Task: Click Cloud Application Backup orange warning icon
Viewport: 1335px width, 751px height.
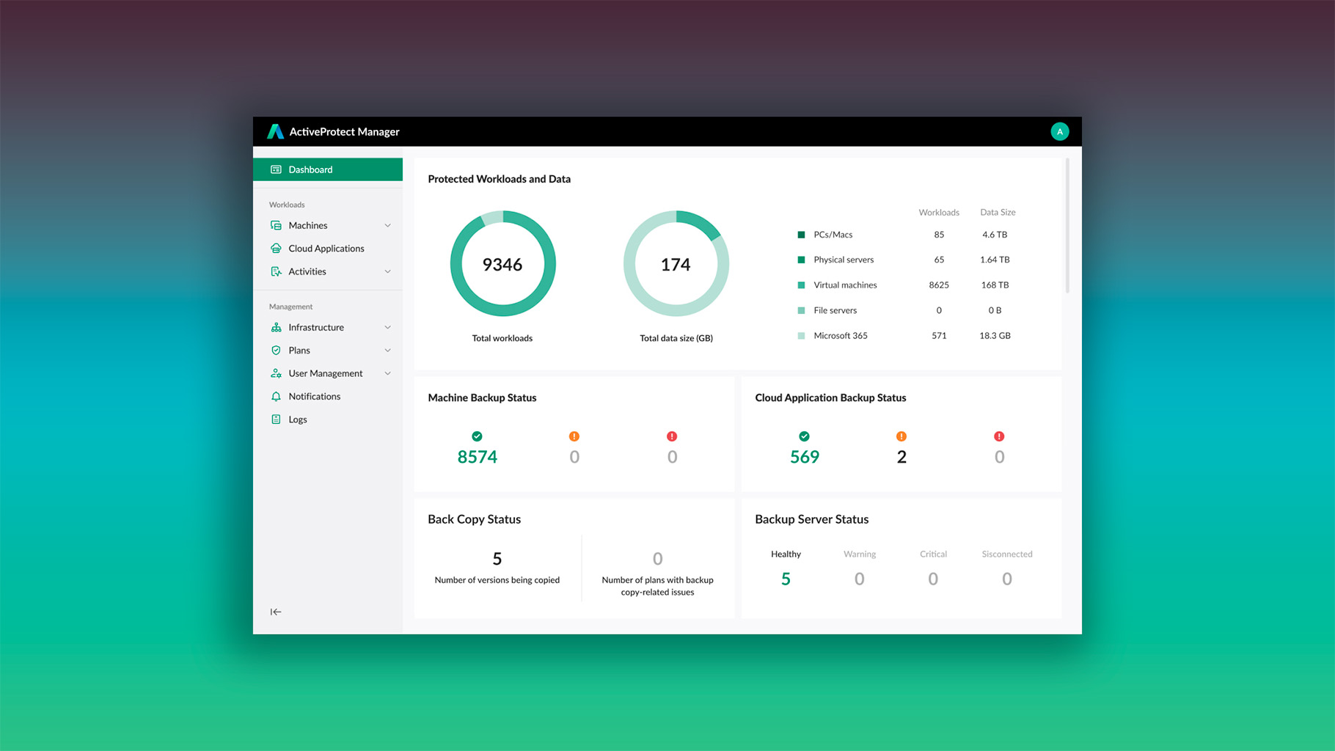Action: click(x=901, y=436)
